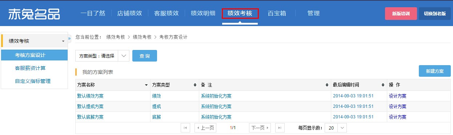Select the 绩效考核 top tab
Screen dimensions: 453x135
point(240,14)
